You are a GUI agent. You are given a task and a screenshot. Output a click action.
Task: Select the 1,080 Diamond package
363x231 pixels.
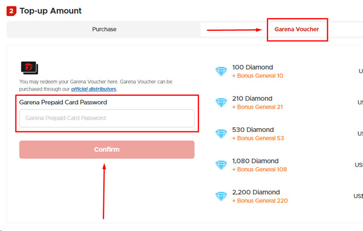point(255,161)
